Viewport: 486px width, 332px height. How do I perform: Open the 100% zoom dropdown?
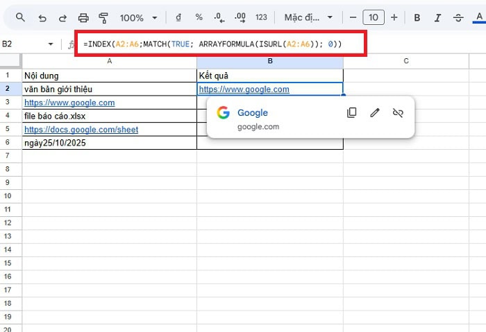coord(137,17)
